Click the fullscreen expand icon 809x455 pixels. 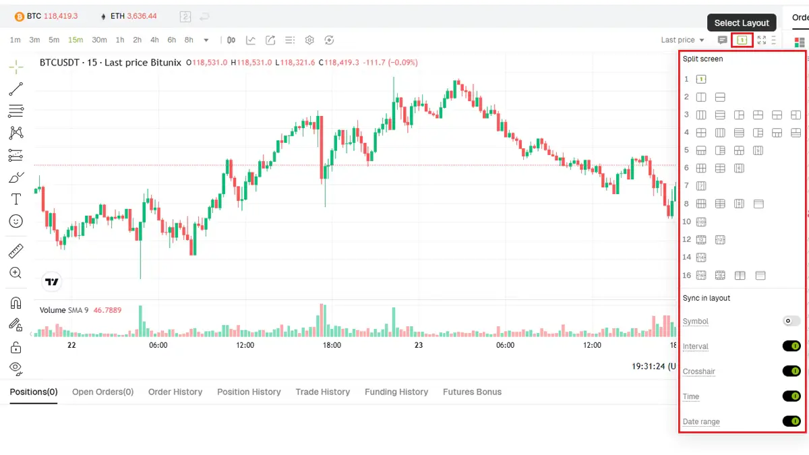tap(762, 40)
